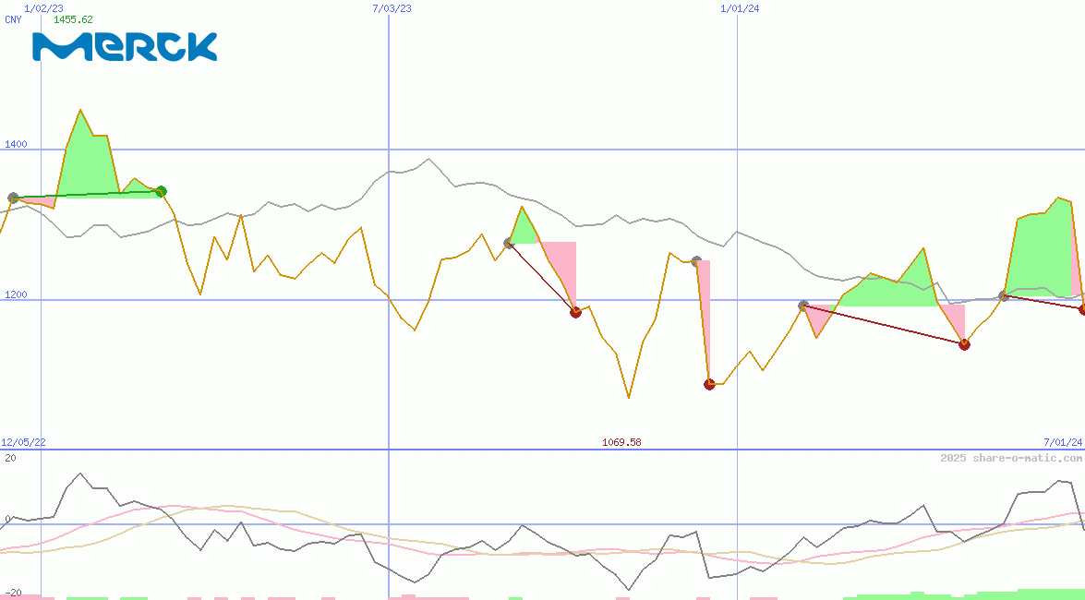Click the Merck logo
The height and width of the screenshot is (600, 1085).
(125, 46)
